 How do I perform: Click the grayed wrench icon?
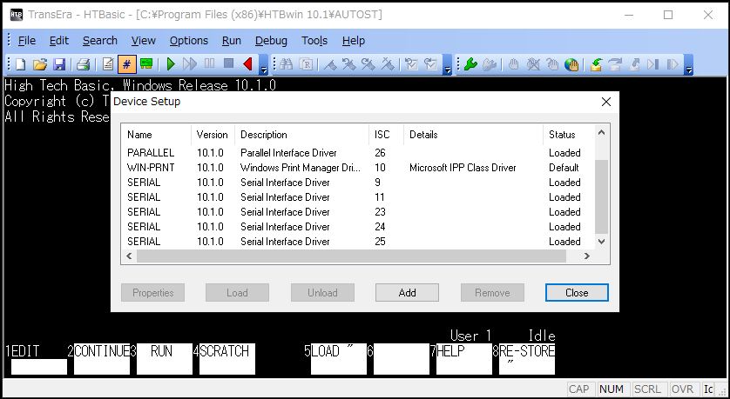[x=490, y=64]
